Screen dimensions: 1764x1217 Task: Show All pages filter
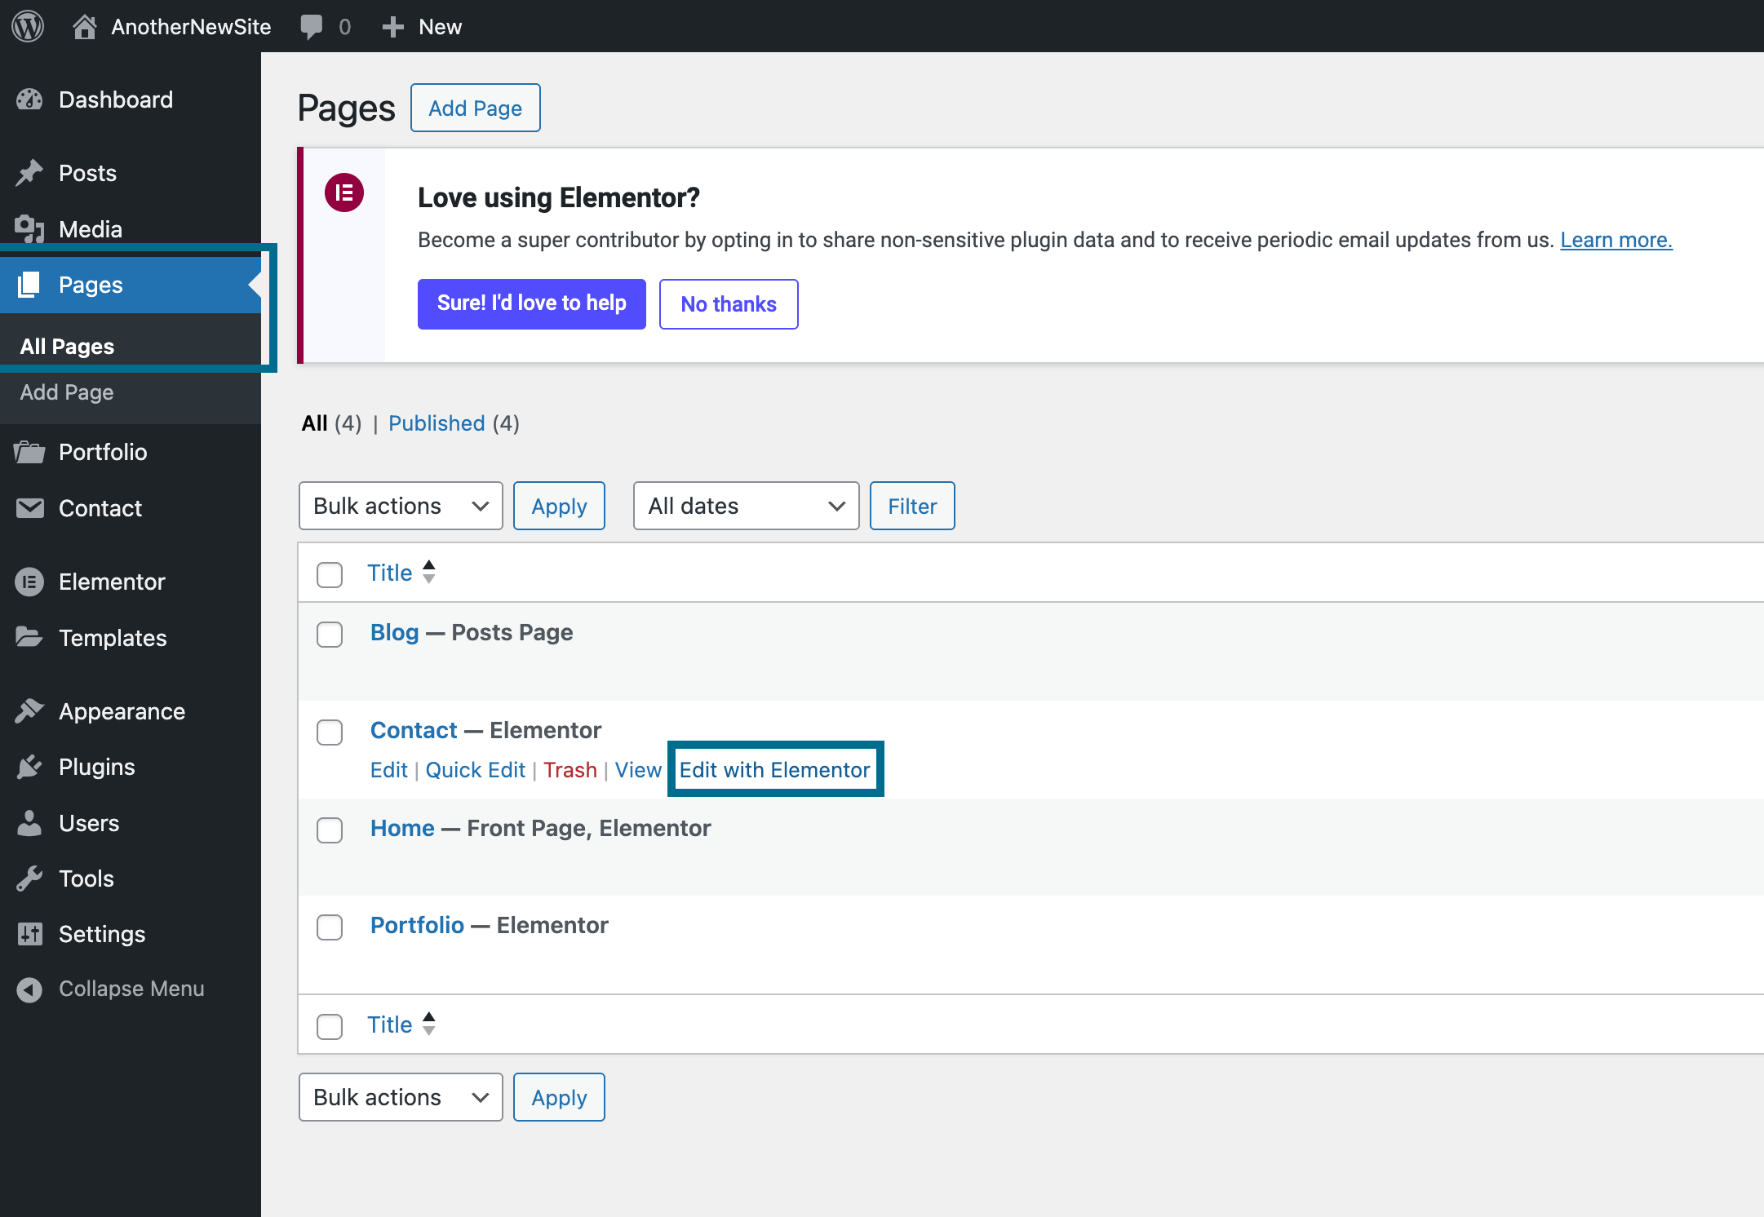pyautogui.click(x=314, y=423)
